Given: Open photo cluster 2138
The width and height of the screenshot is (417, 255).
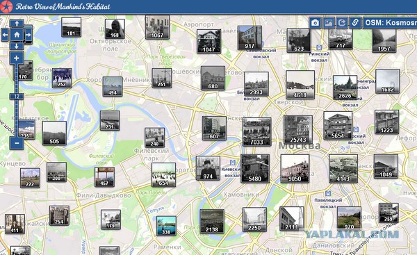Looking at the screenshot, I should click(212, 222).
